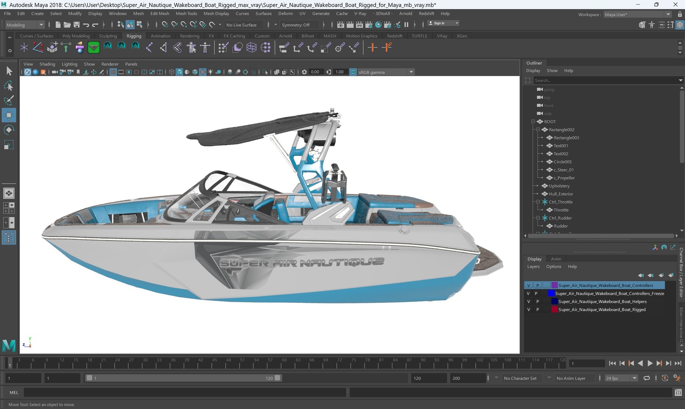This screenshot has width=685, height=409.
Task: Open the Mesh Tools menu
Action: [186, 13]
